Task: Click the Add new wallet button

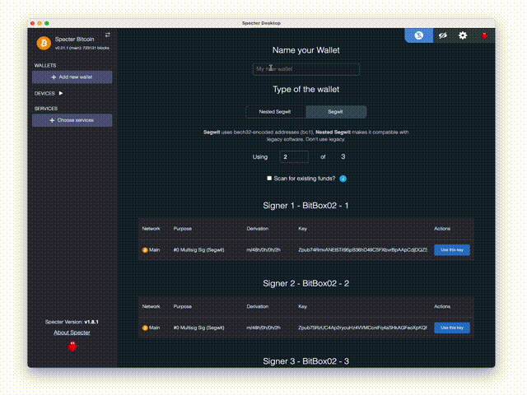Action: [x=72, y=77]
